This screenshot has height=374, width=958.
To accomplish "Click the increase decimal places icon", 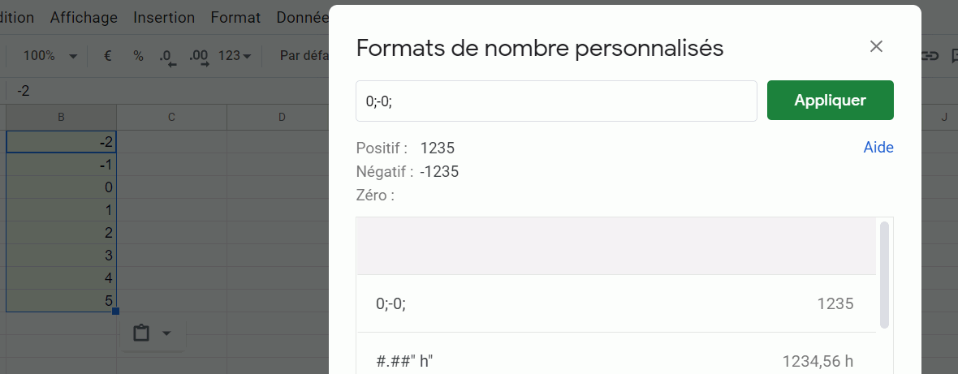I will [198, 57].
